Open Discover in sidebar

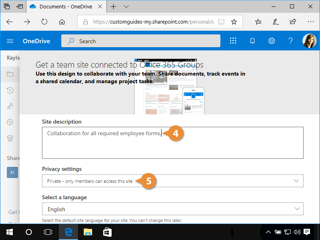[x=10, y=122]
